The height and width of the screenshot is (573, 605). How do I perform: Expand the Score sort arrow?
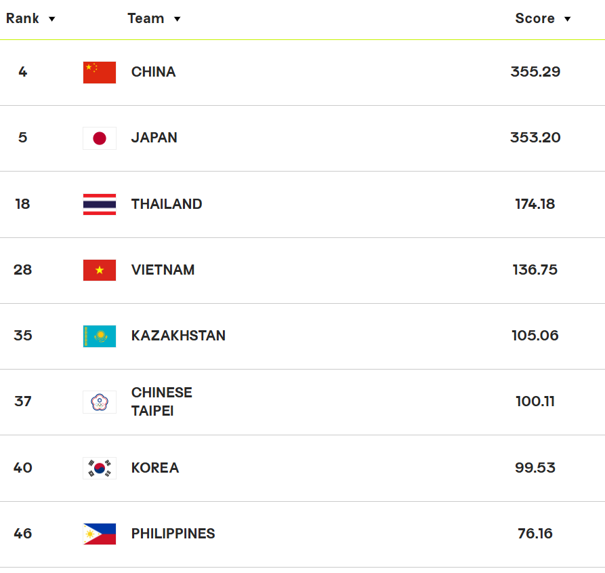point(567,19)
